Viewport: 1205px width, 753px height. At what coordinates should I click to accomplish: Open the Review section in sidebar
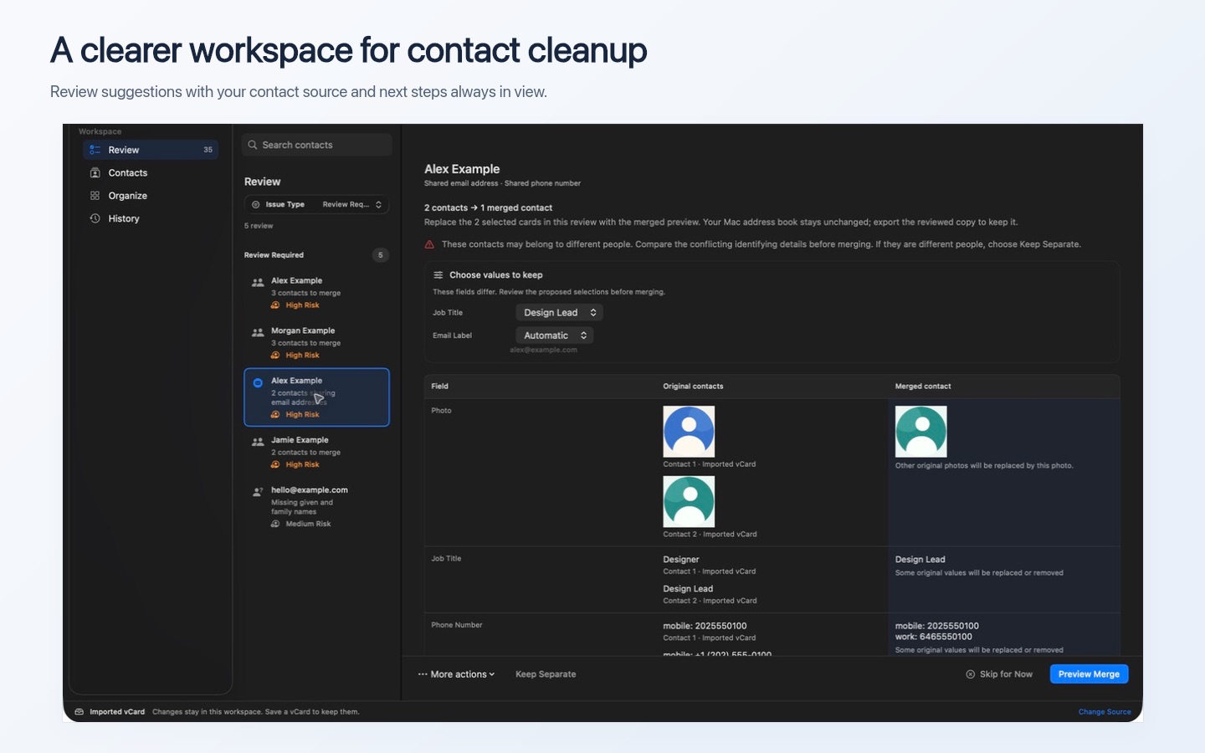(151, 150)
